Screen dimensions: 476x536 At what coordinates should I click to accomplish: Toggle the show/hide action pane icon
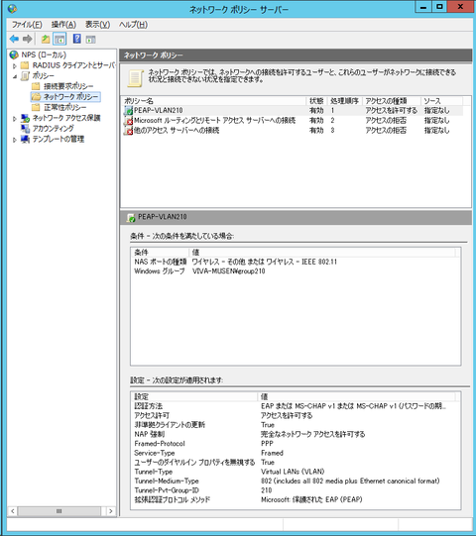pos(90,40)
